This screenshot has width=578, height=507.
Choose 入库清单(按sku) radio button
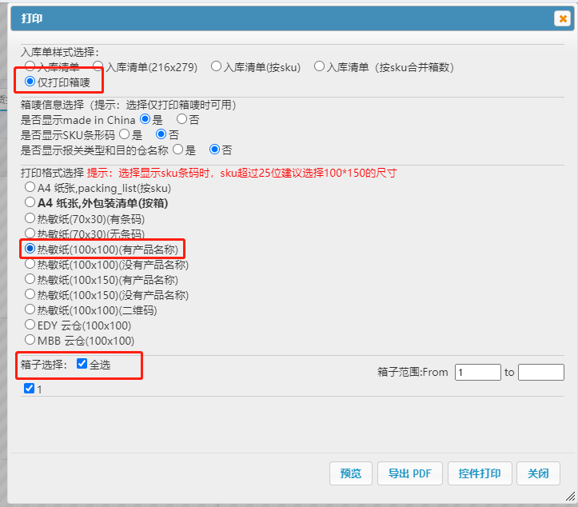pyautogui.click(x=216, y=66)
